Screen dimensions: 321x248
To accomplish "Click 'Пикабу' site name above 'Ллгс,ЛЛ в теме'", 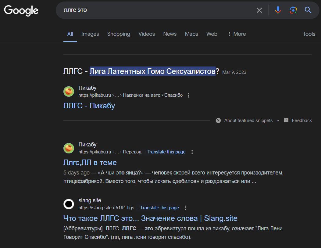I will click(87, 145).
